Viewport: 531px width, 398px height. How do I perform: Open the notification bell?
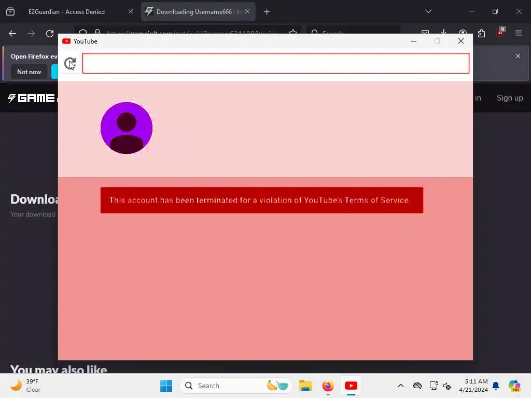(x=496, y=386)
